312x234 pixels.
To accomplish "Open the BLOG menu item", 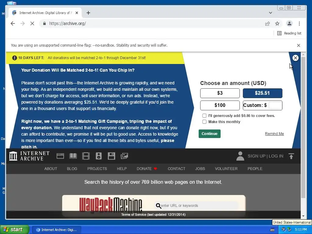I will [72, 169].
